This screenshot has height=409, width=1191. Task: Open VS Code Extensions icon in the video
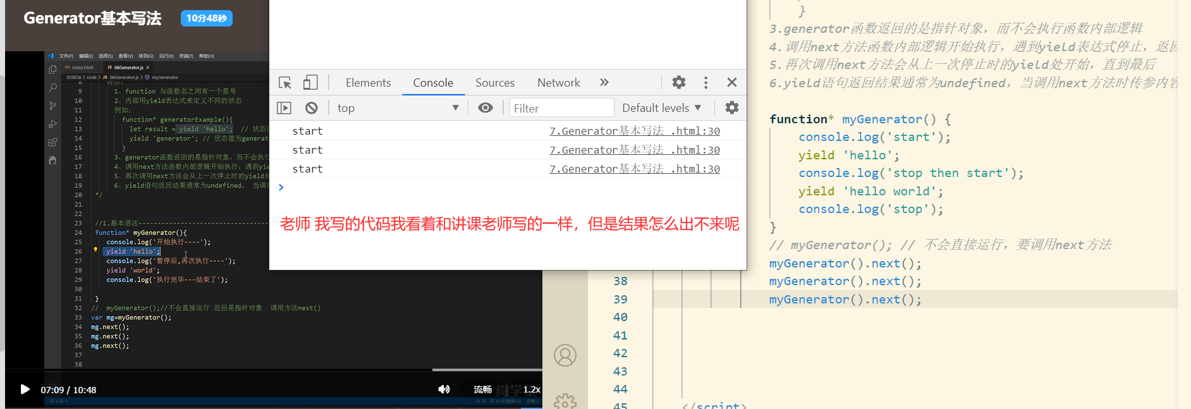52,142
